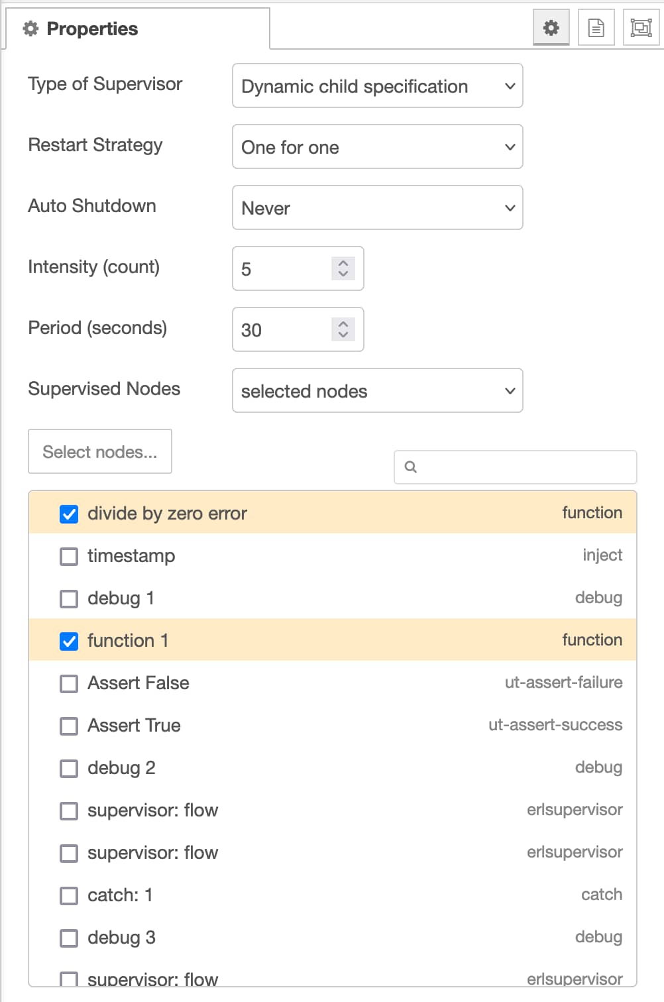Viewport: 664px width, 1002px height.
Task: Open the node appearance icon
Action: point(641,28)
